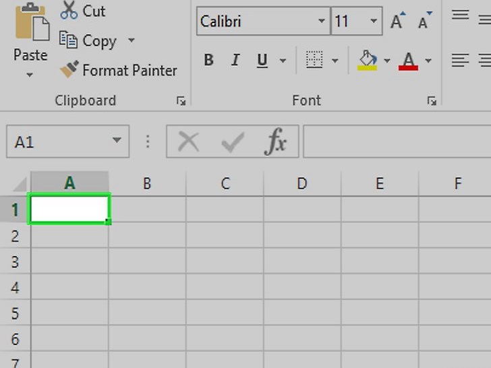Select the Format Painter brush
The width and height of the screenshot is (491, 368).
coord(69,69)
